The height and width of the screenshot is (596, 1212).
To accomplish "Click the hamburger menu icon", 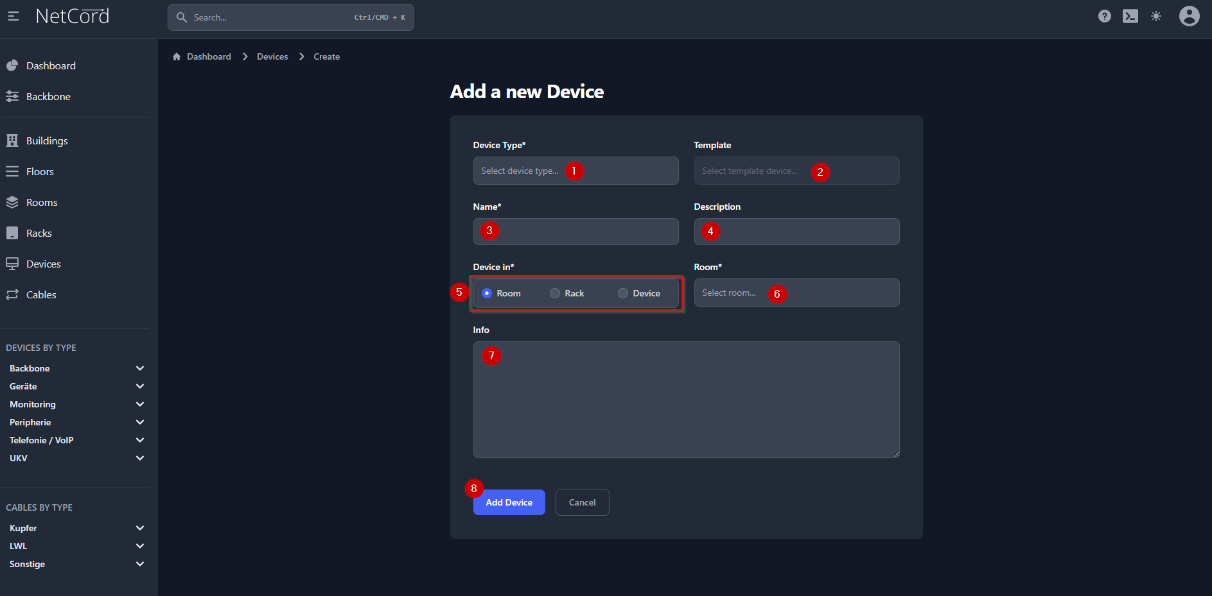I will click(13, 16).
